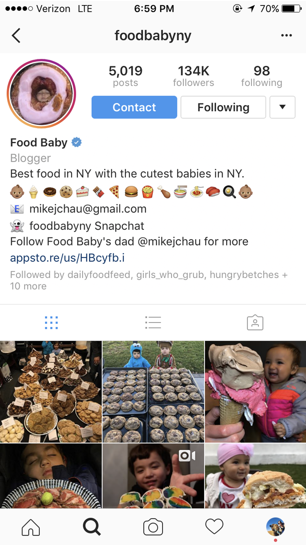
Task: Open the camera icon in bottom bar
Action: tap(153, 527)
